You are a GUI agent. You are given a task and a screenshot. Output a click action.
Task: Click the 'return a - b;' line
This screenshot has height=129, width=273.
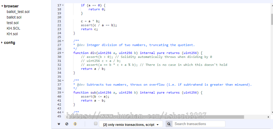coord(93,100)
